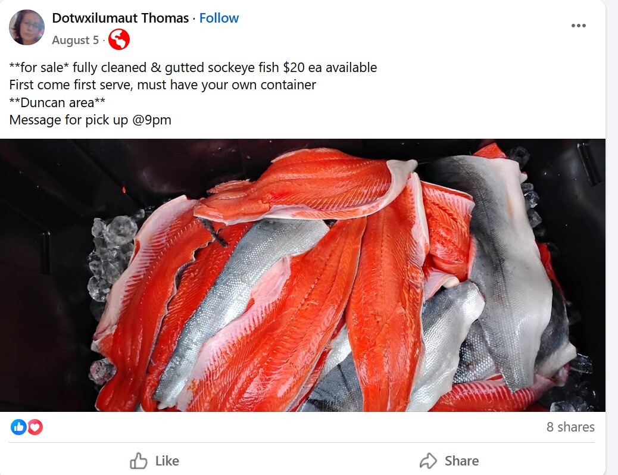This screenshot has height=475, width=618.
Task: Open the Dotwxilumaut Thomas profile name link
Action: (120, 18)
